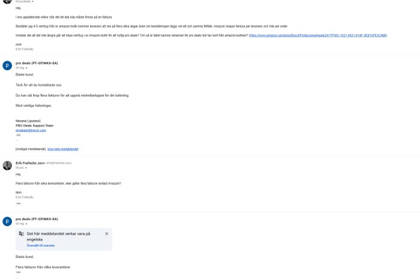Click the translate icon in the language banner
Screen dimensions: 420x279
click(21, 234)
